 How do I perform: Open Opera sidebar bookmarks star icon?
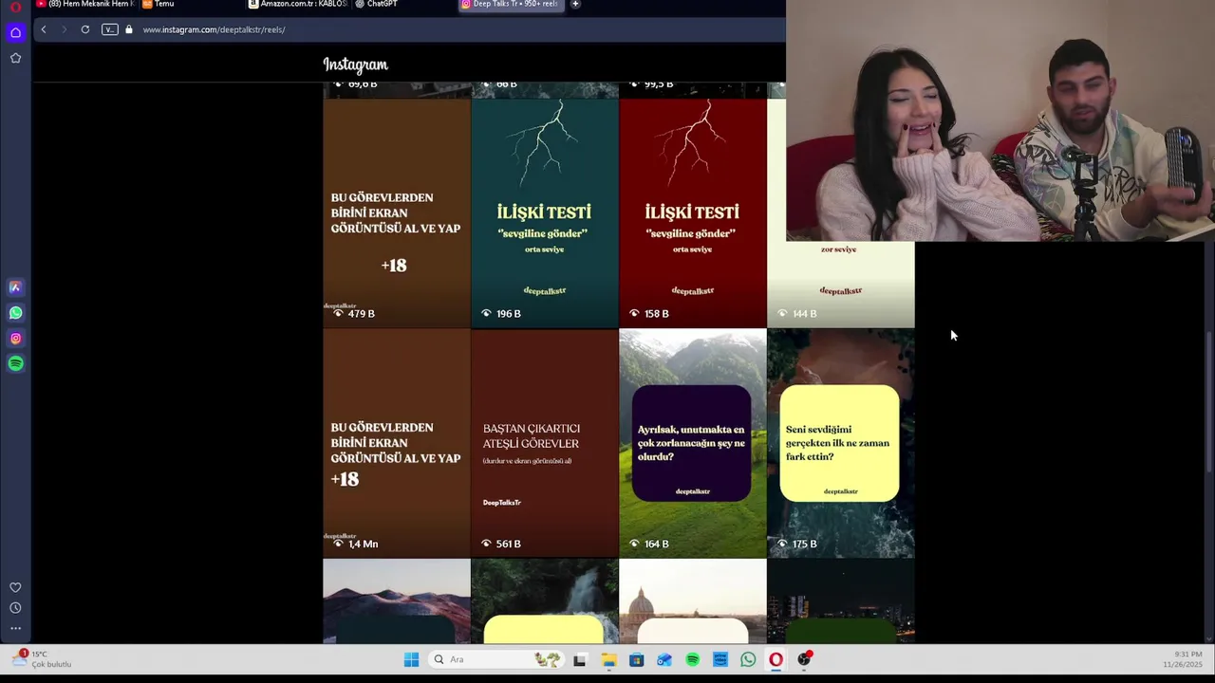(15, 58)
